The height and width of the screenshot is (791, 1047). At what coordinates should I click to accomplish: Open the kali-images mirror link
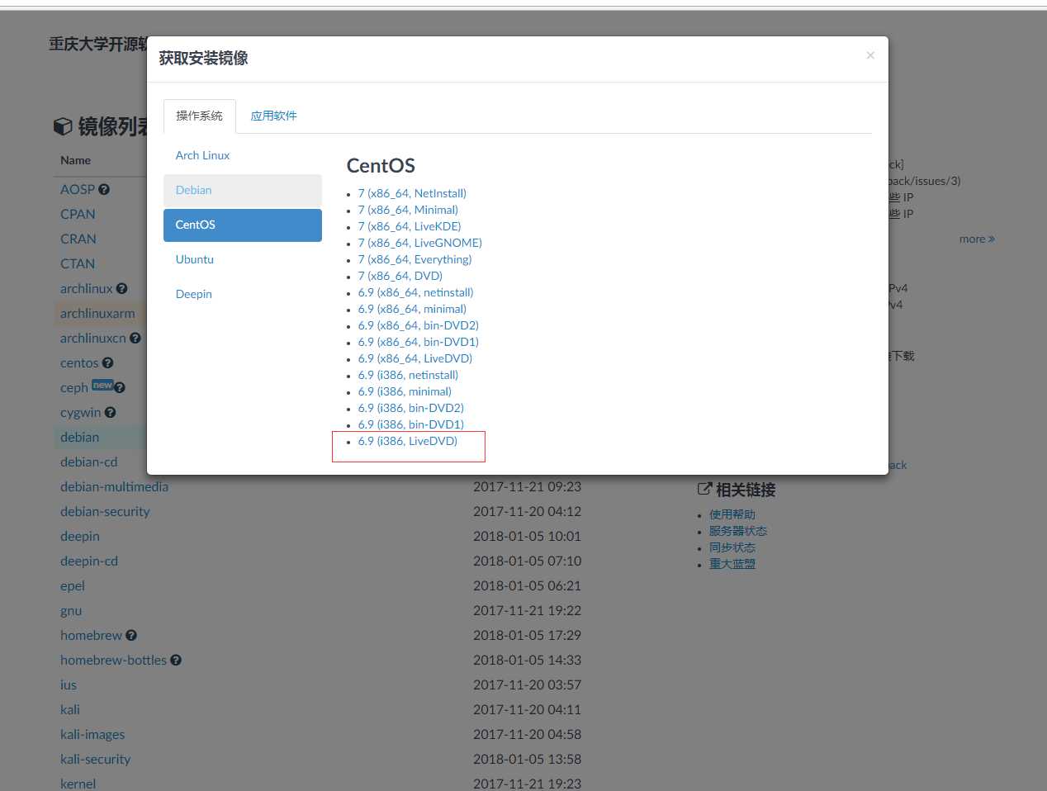pos(92,734)
